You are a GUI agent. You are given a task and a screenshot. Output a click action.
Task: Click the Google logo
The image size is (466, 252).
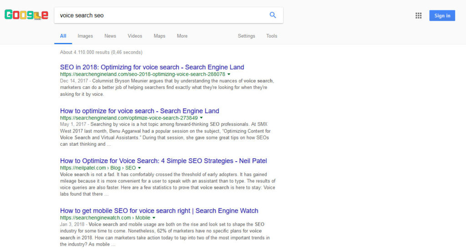coord(26,15)
